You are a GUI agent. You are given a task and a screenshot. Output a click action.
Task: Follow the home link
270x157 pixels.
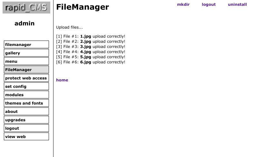click(62, 80)
